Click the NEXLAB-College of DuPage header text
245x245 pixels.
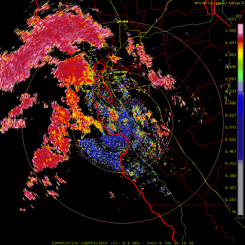click(217, 3)
